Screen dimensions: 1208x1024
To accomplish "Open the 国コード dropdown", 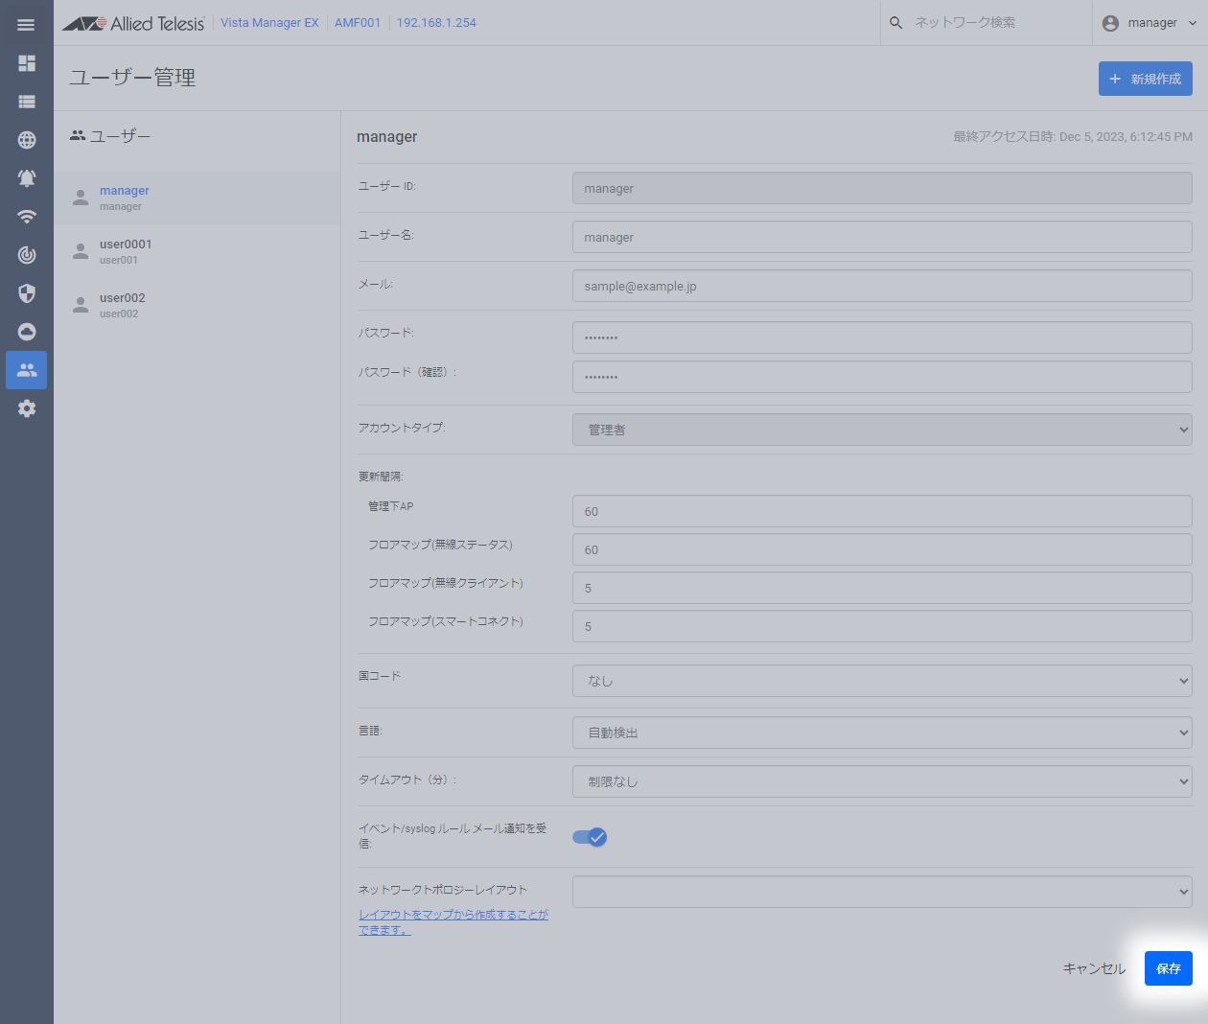I will pos(881,681).
